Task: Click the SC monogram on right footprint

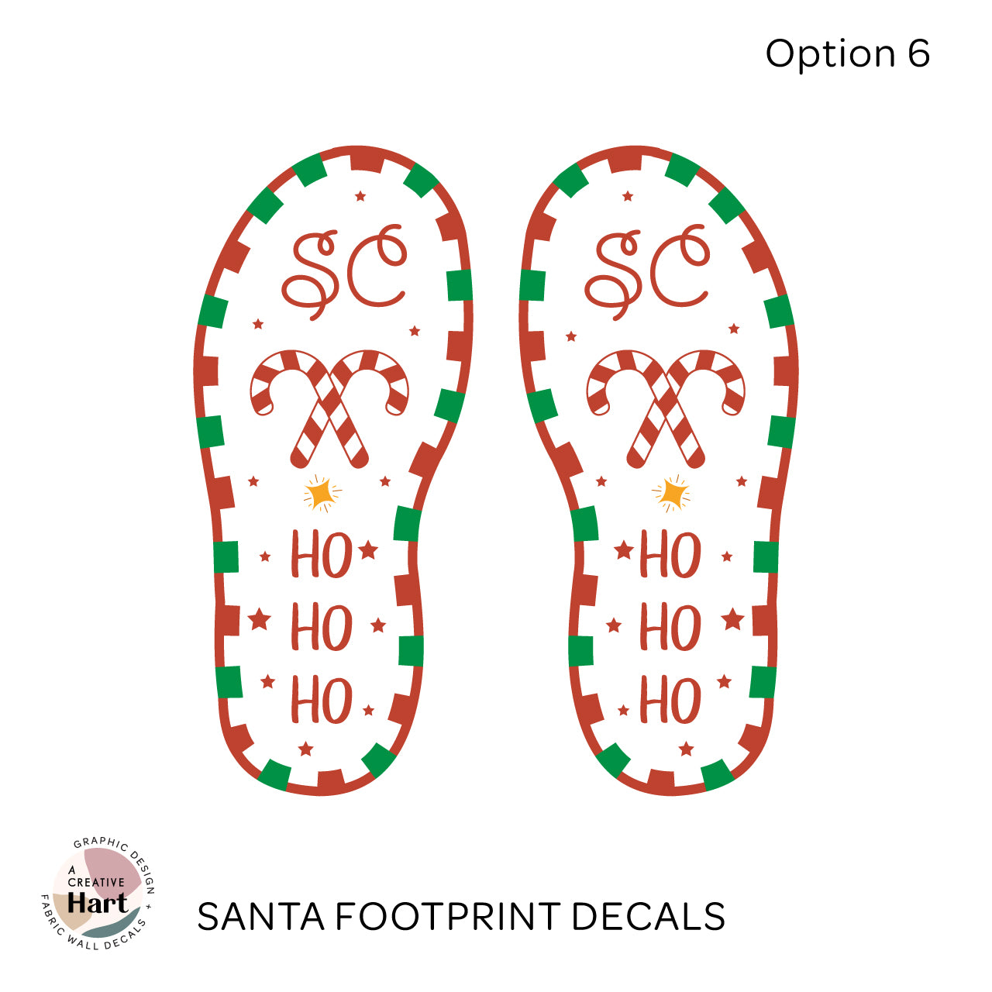Action: pos(647,271)
